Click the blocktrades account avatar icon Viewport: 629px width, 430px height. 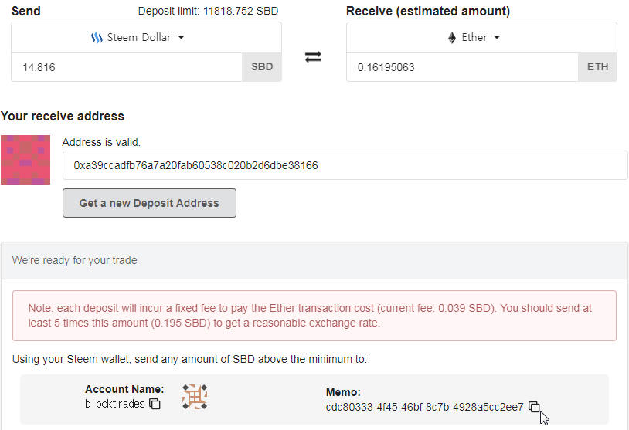[195, 397]
